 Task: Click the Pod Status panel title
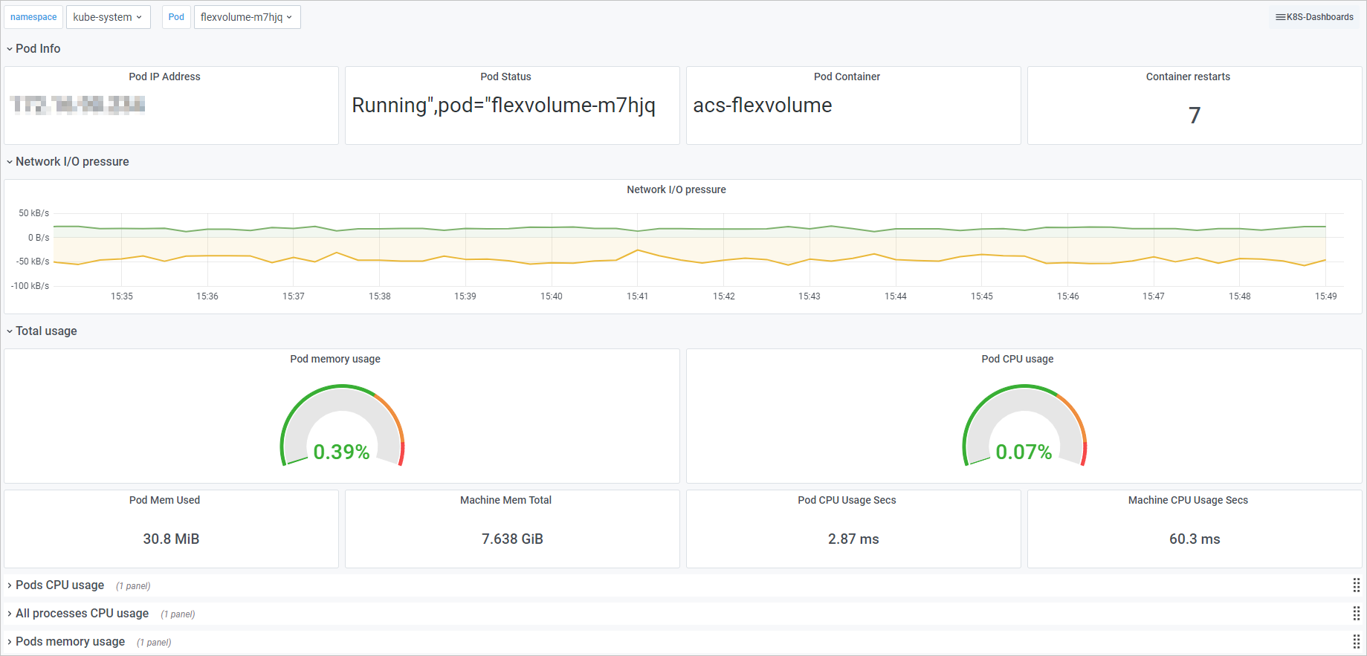point(505,77)
